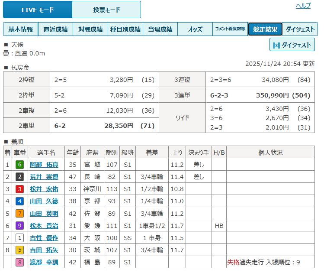Go to コメント新着度数等 tab

pyautogui.click(x=230, y=29)
